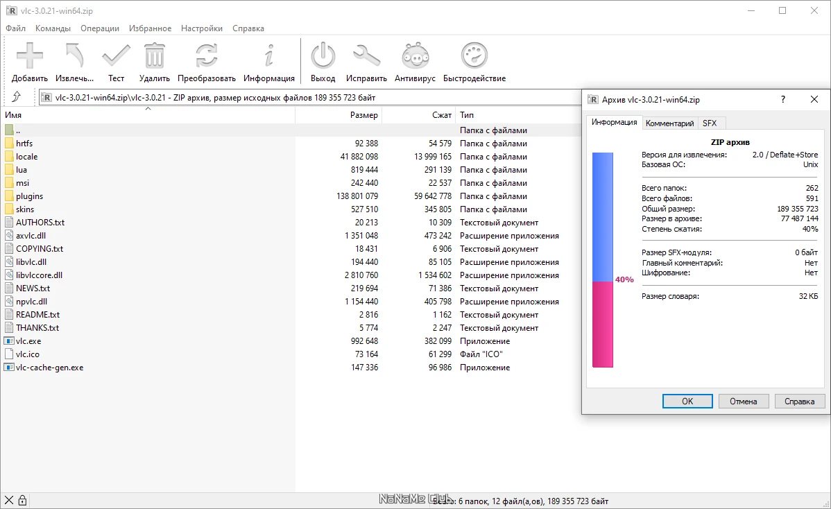831x509 pixels.
Task: Click the status bar crossed-tools icon
Action: 9,500
